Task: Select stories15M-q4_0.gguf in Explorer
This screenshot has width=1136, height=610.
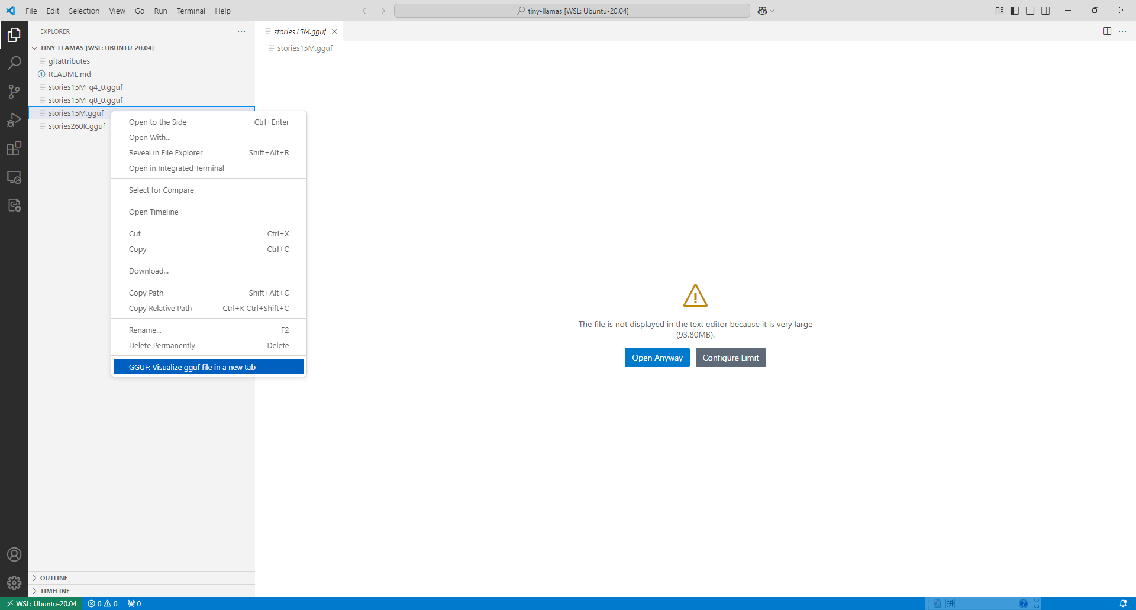Action: click(141, 87)
